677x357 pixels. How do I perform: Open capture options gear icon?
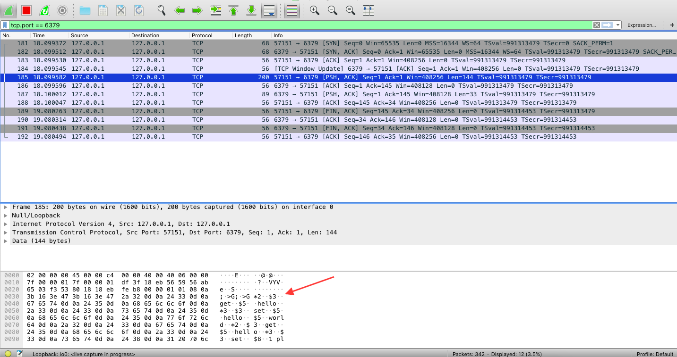62,10
